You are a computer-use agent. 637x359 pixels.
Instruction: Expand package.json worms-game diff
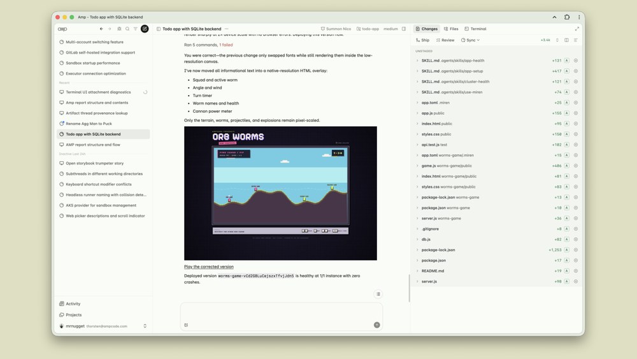[417, 208]
